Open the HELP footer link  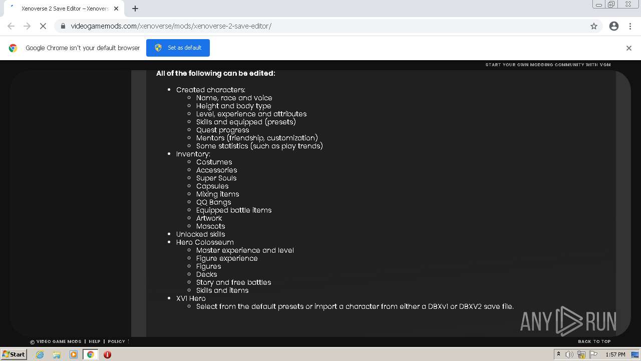95,341
